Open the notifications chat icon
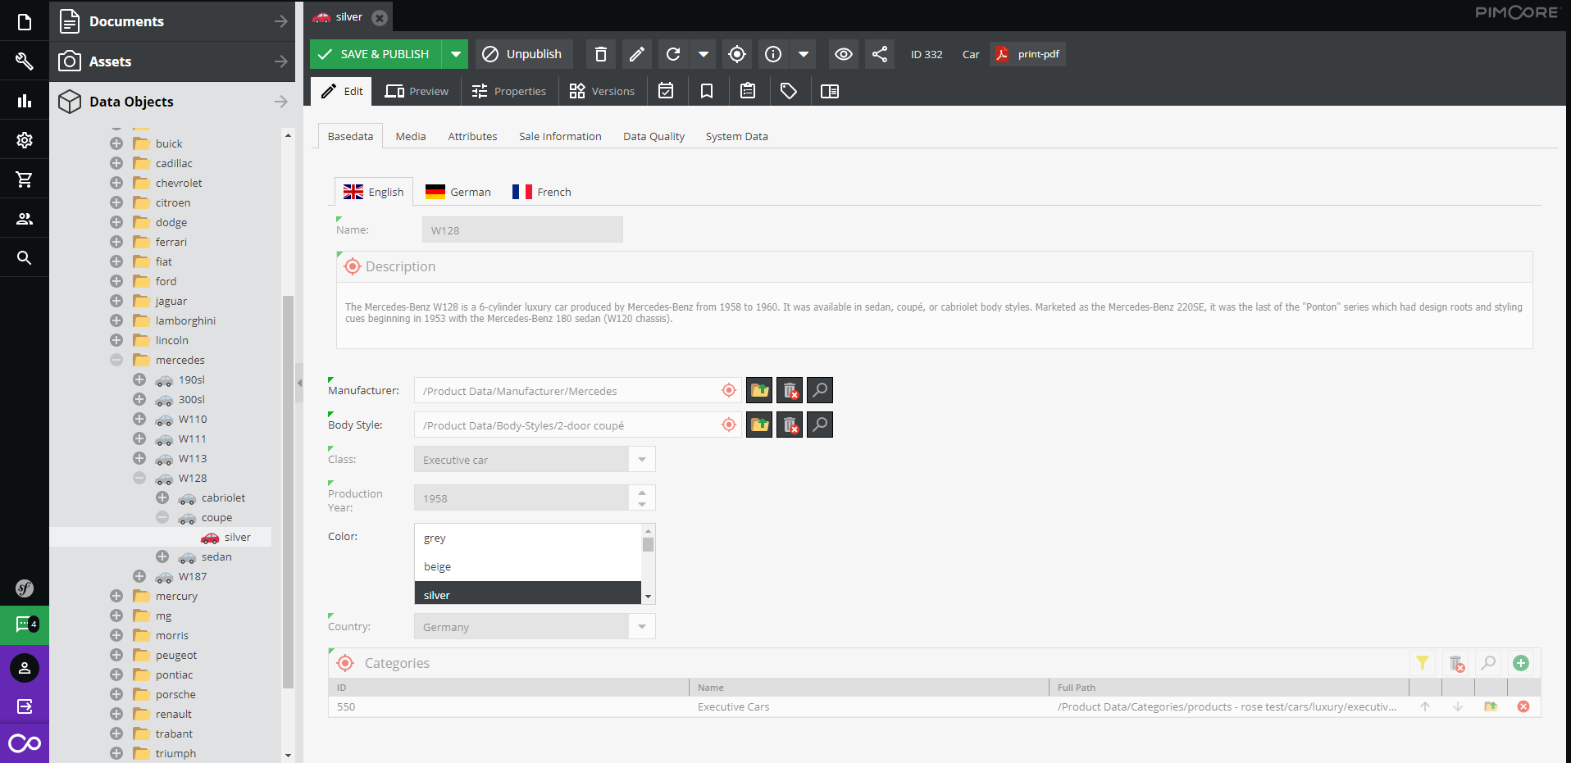Viewport: 1571px width, 763px height. point(25,624)
